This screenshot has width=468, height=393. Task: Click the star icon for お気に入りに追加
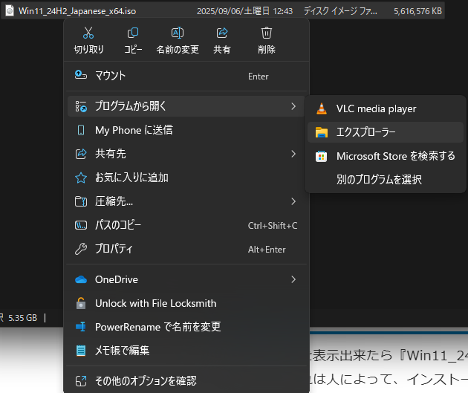pyautogui.click(x=80, y=178)
